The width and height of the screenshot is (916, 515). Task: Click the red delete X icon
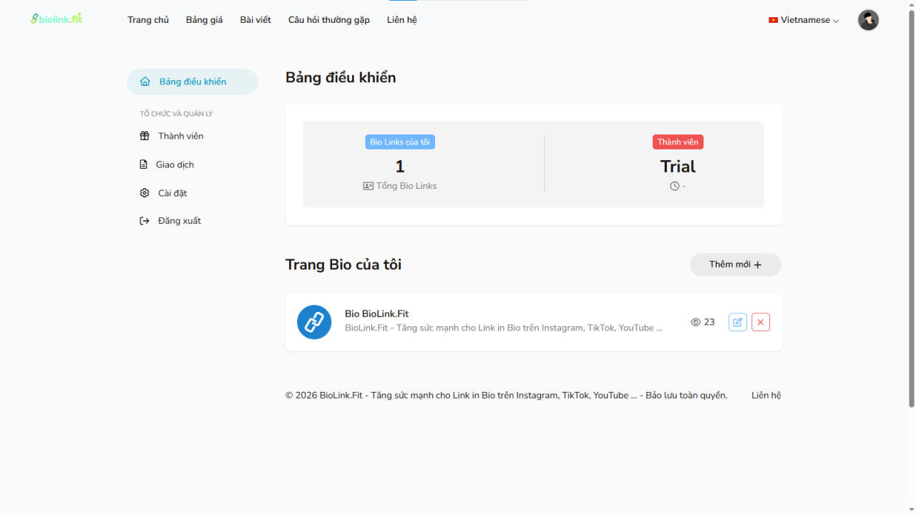tap(760, 323)
